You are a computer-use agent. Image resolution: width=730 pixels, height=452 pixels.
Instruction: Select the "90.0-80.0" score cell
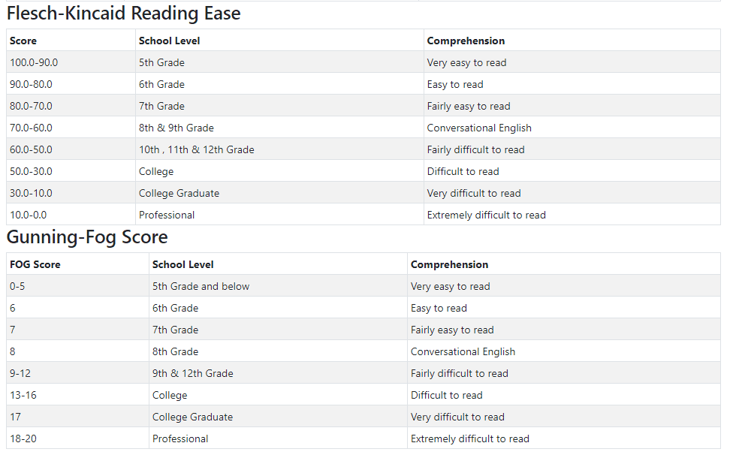tap(32, 84)
